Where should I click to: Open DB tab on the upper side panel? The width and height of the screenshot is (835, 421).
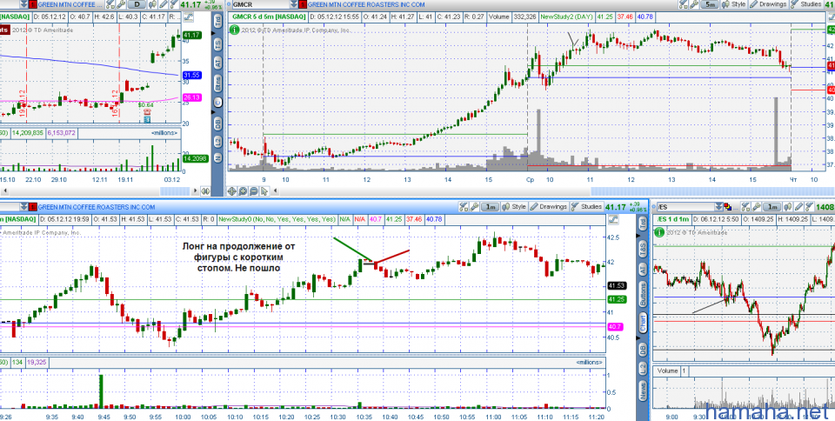pos(218,124)
